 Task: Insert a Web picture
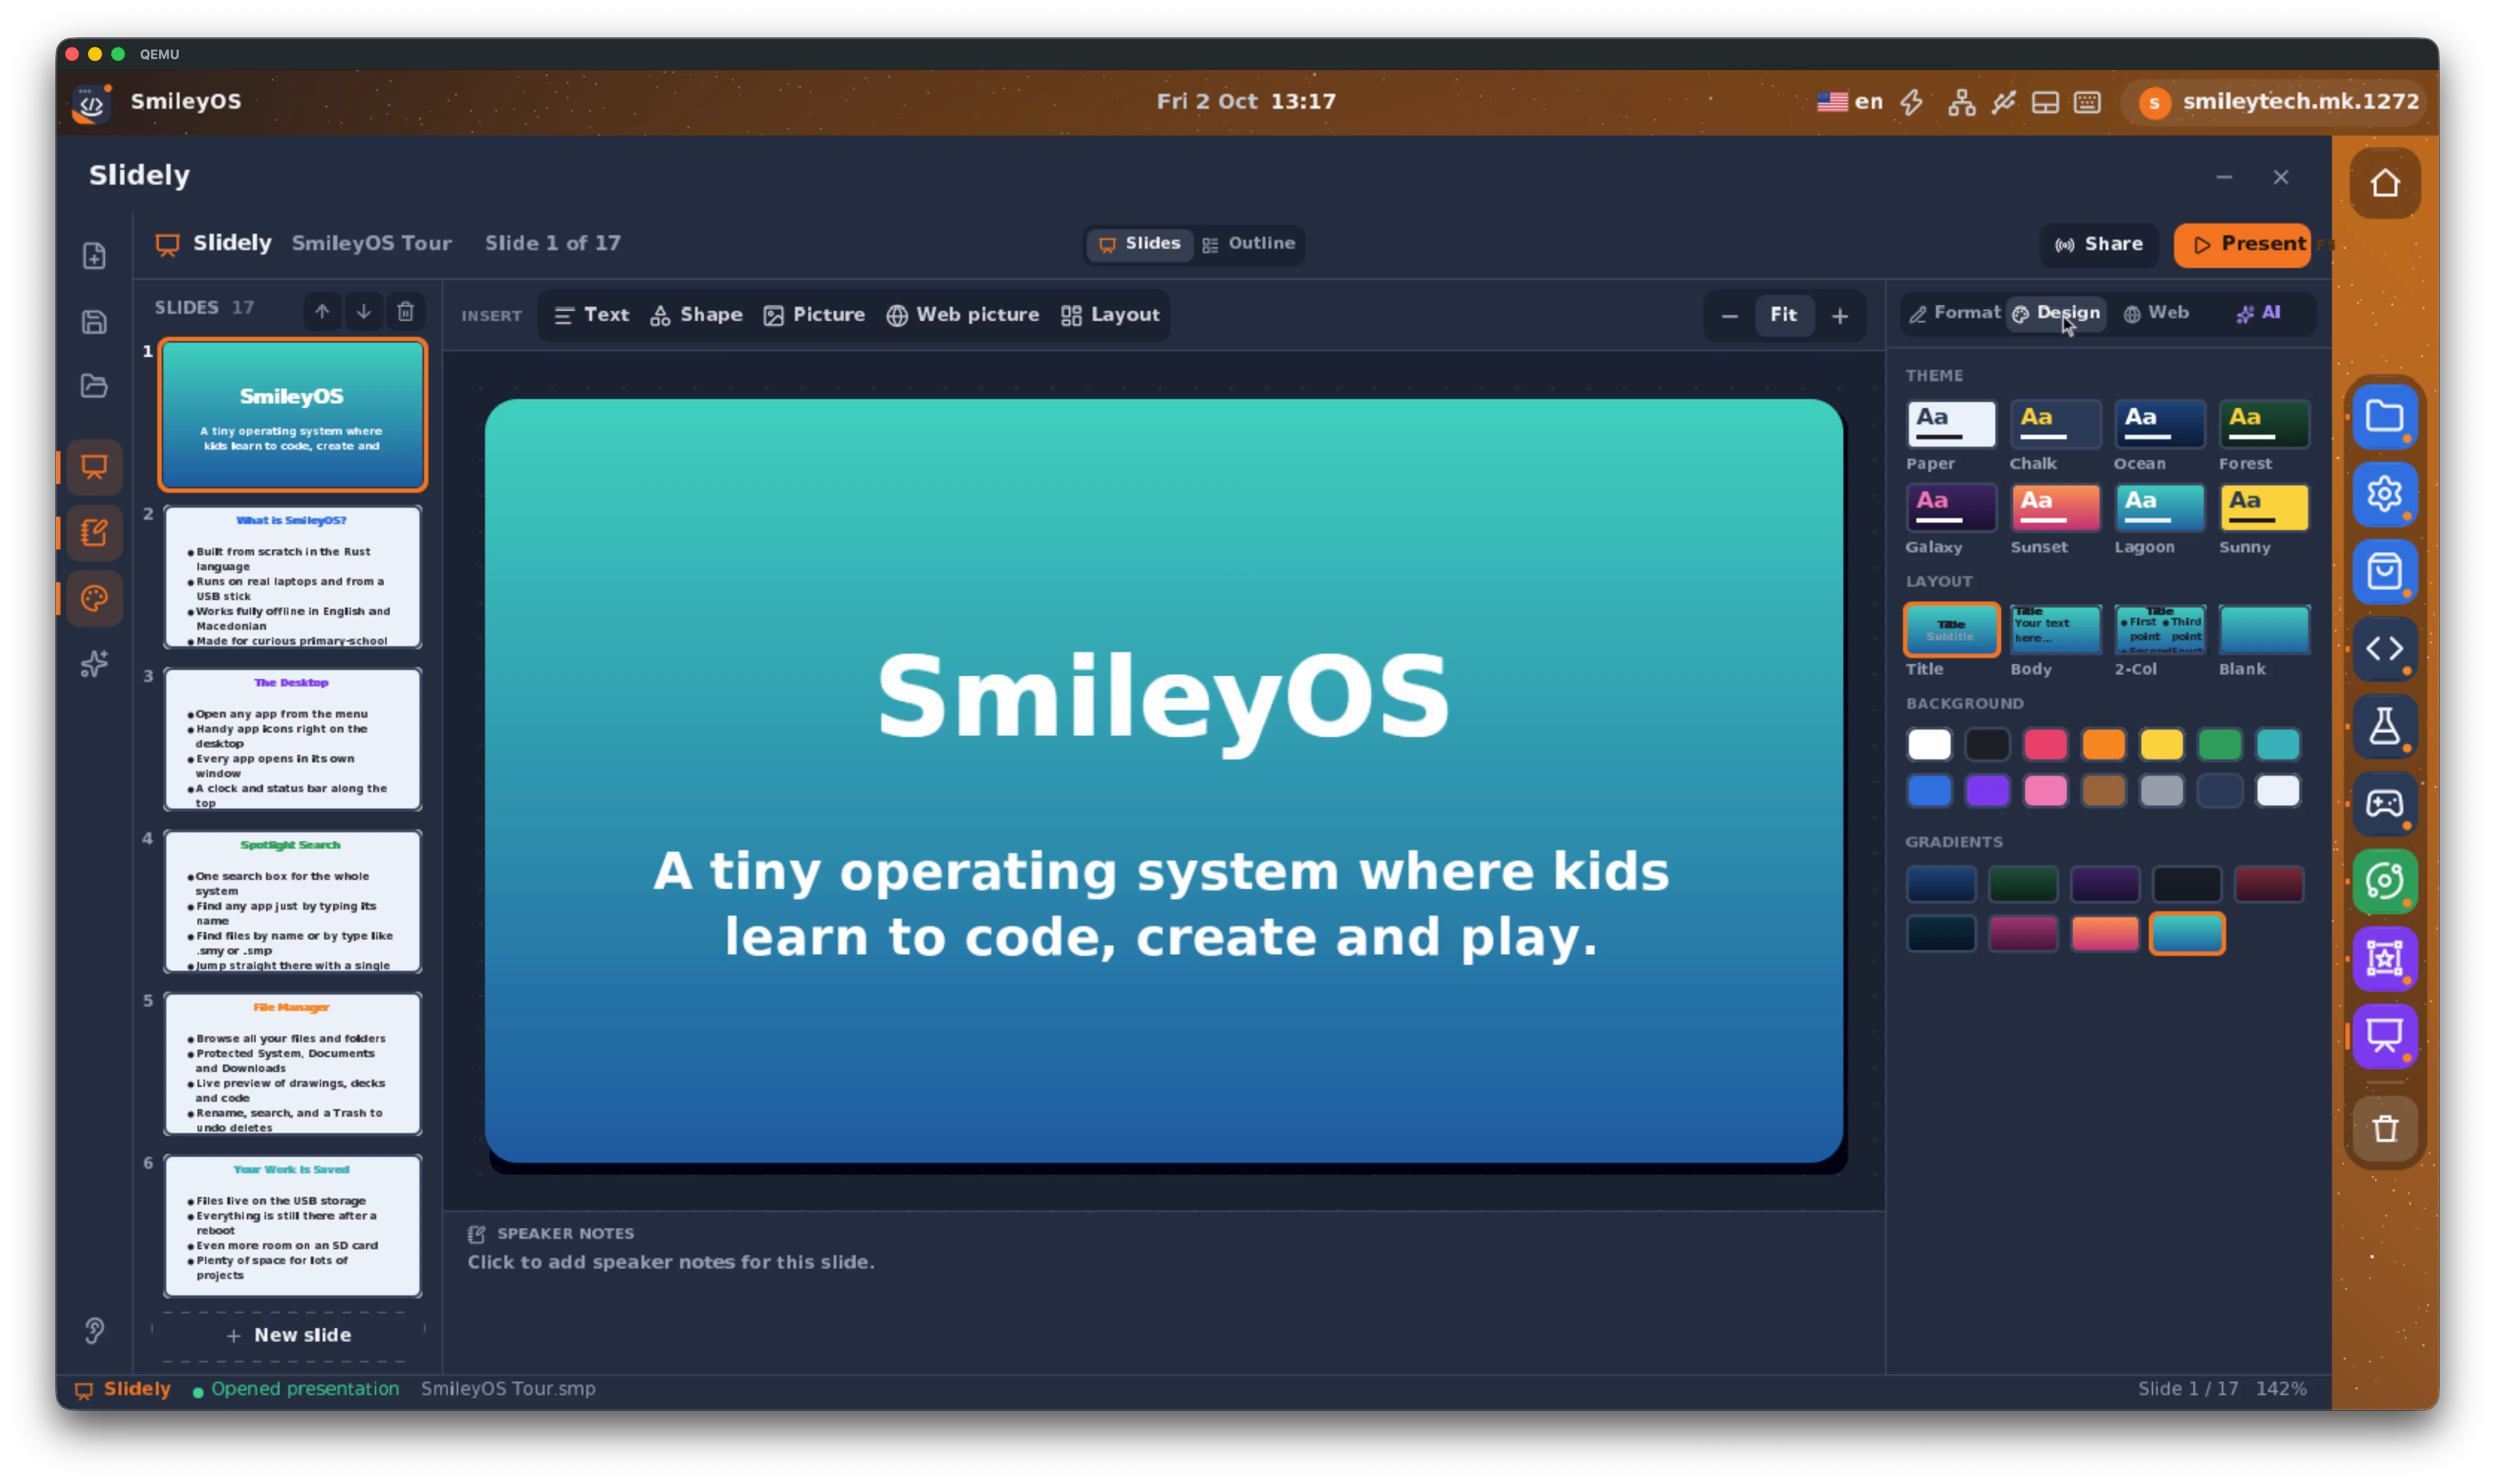click(962, 315)
